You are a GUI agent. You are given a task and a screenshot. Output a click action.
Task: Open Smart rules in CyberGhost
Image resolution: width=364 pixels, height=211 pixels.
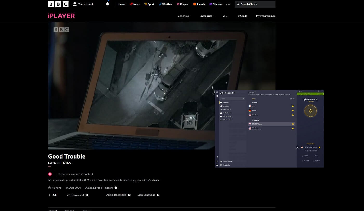tap(225, 165)
